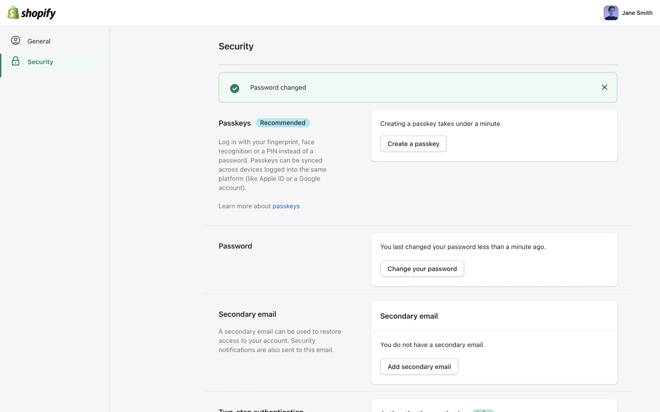Click the Jane Smith account name

[x=637, y=13]
